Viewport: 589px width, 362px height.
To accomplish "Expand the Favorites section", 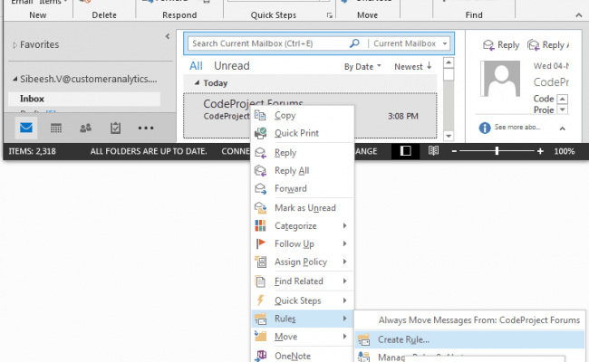I will point(14,45).
